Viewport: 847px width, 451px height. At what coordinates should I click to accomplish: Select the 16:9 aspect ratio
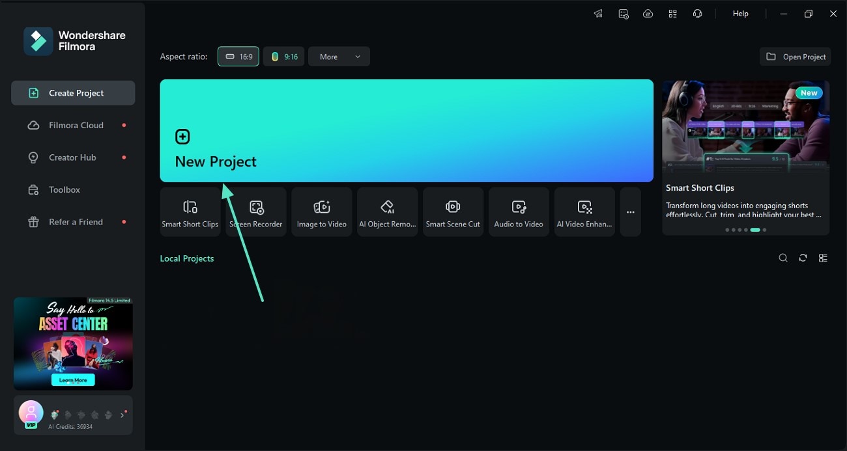(x=238, y=57)
